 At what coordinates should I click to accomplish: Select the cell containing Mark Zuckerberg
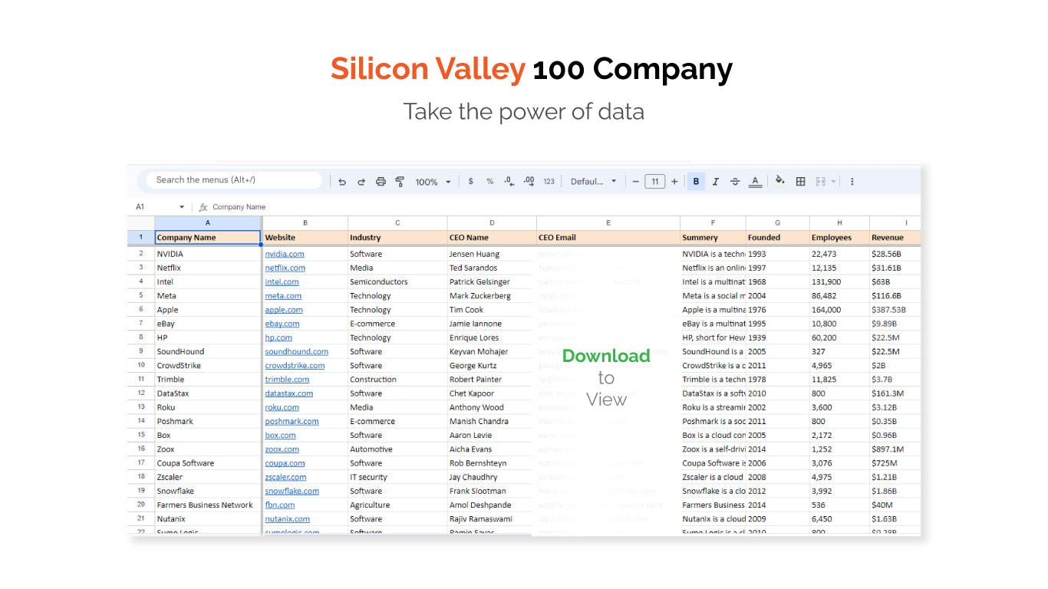(492, 295)
